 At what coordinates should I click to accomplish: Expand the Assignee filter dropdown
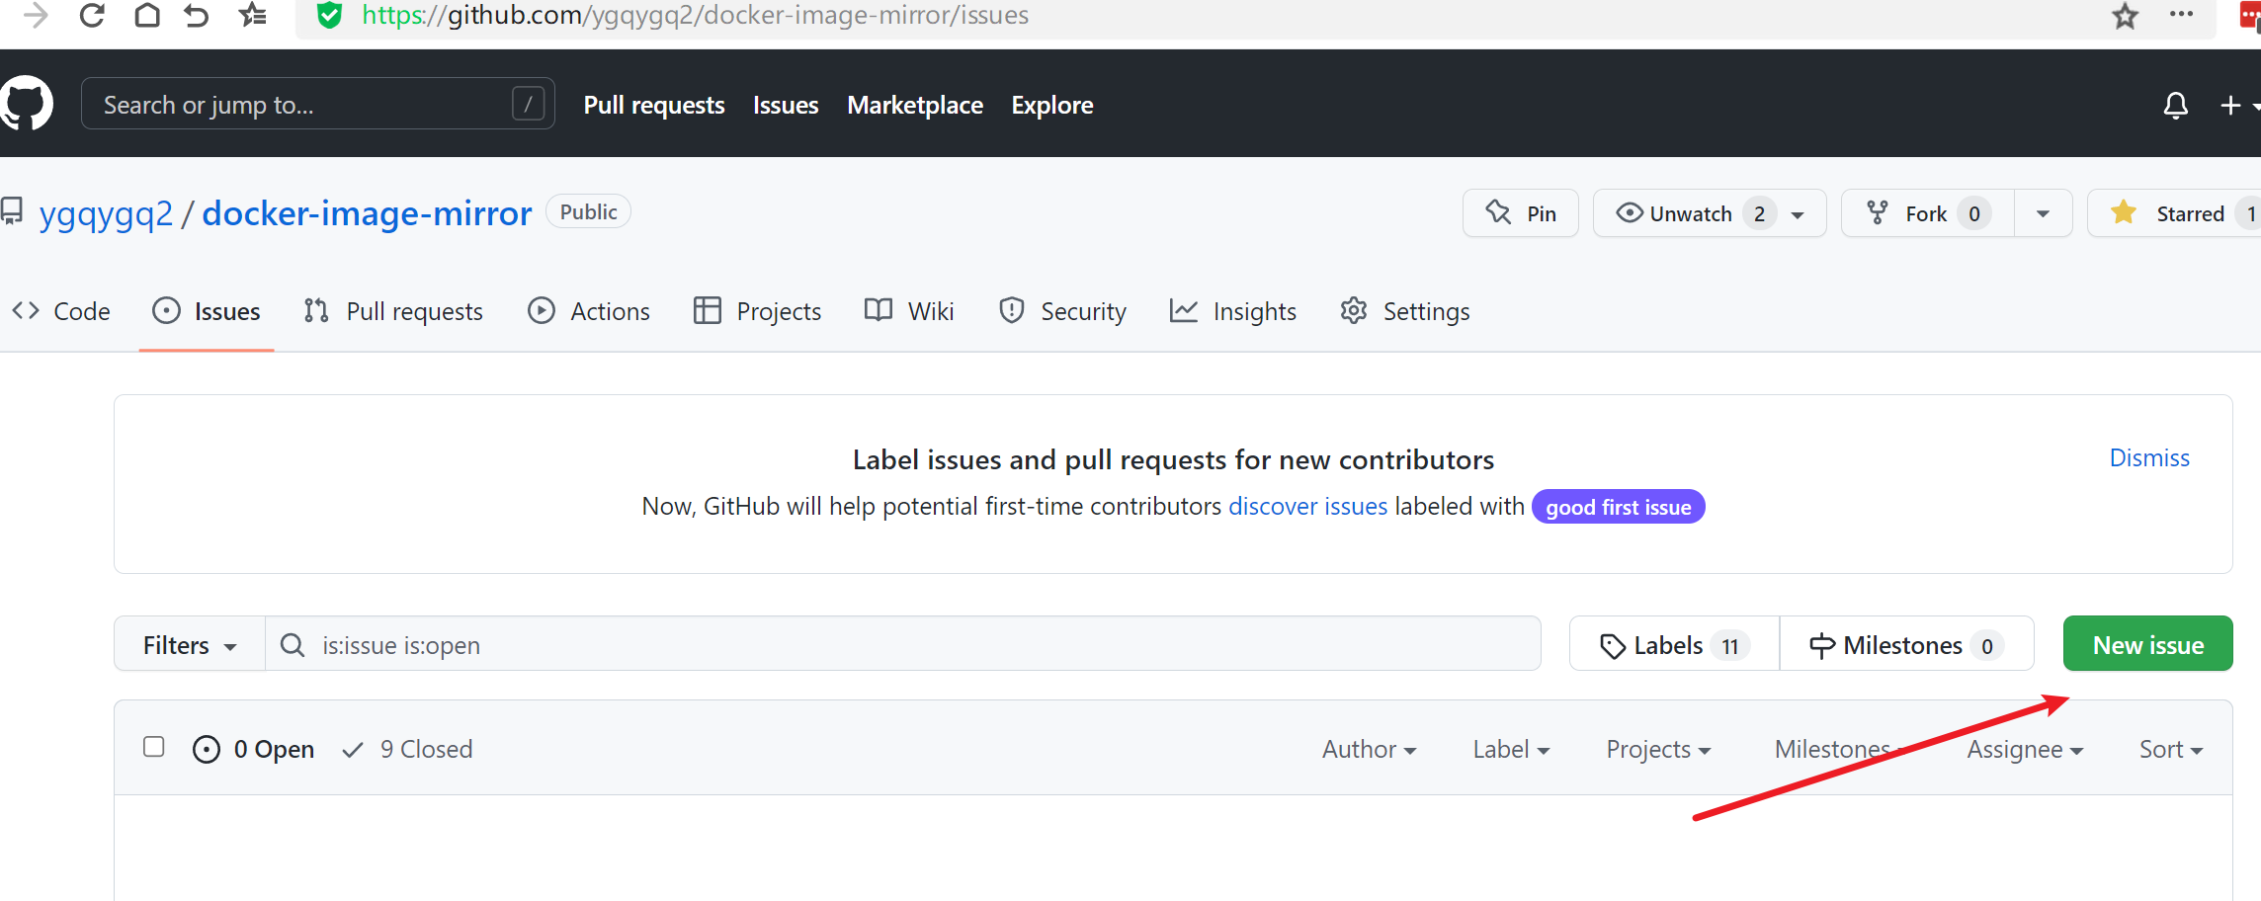pos(2025,749)
